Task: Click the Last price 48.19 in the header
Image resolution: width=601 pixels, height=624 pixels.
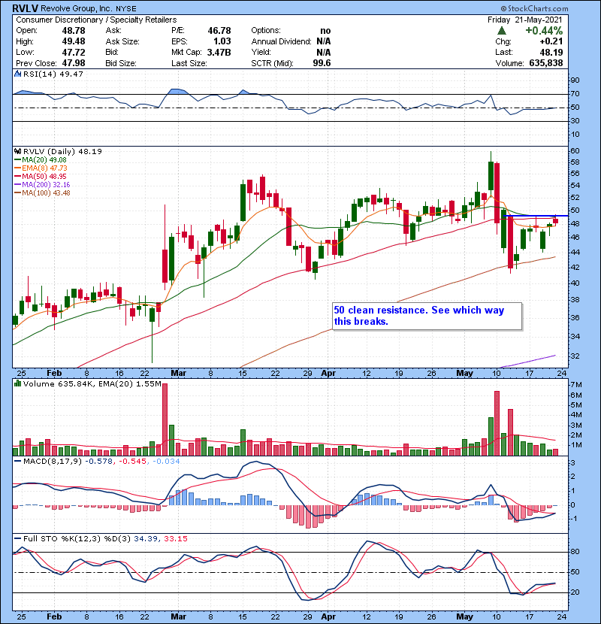Action: click(x=551, y=52)
